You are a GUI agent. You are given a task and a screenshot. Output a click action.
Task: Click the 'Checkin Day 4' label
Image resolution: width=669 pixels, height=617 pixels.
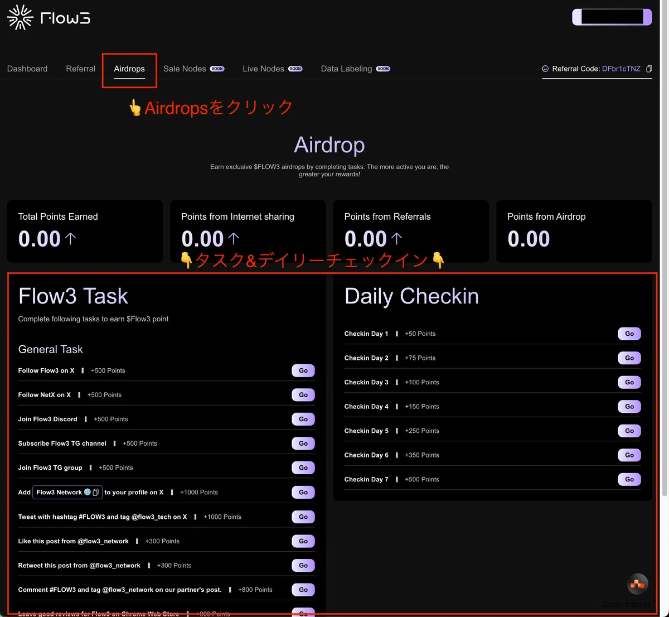click(x=366, y=407)
